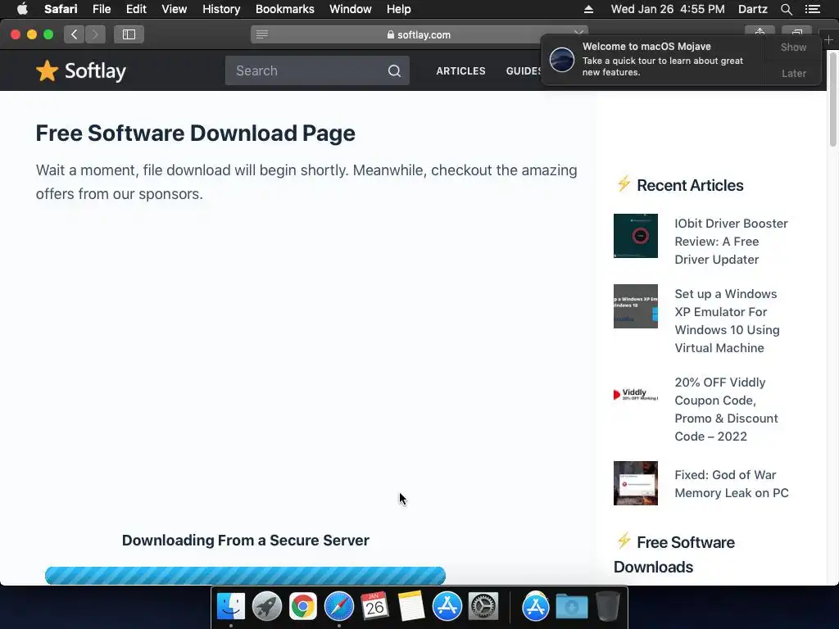Open the Edit menu
The width and height of the screenshot is (839, 629).
pyautogui.click(x=136, y=9)
